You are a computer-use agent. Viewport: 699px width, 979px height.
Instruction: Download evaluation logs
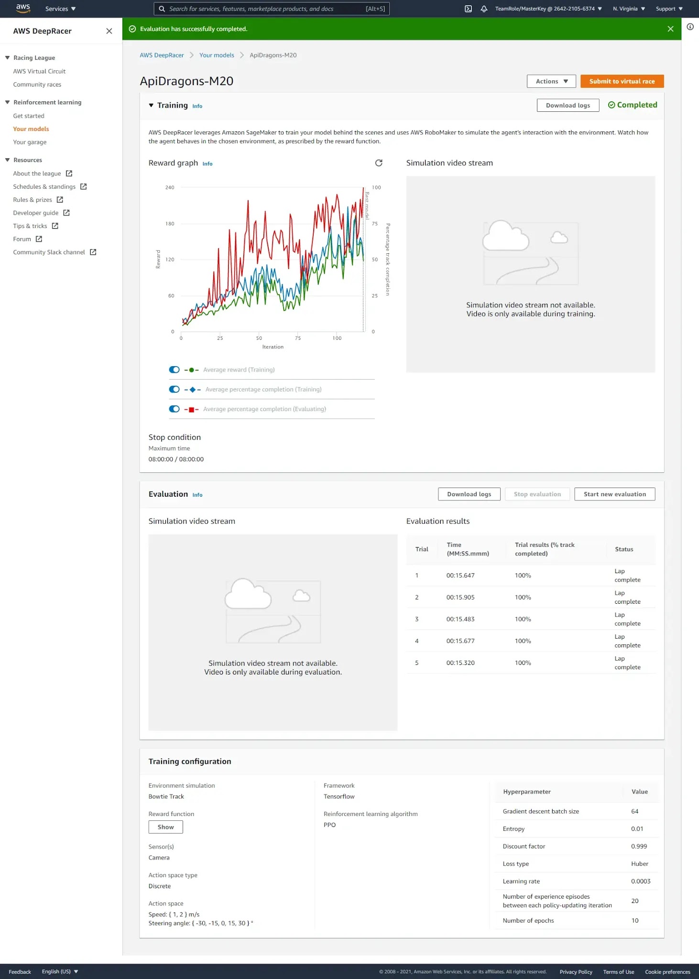469,494
